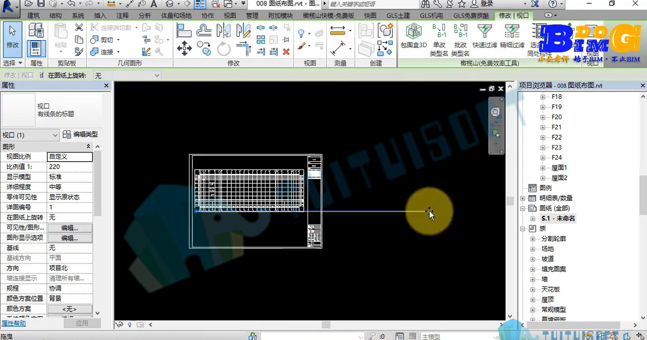Expand the 明细表/数量 node
647x340 pixels.
(x=523, y=198)
